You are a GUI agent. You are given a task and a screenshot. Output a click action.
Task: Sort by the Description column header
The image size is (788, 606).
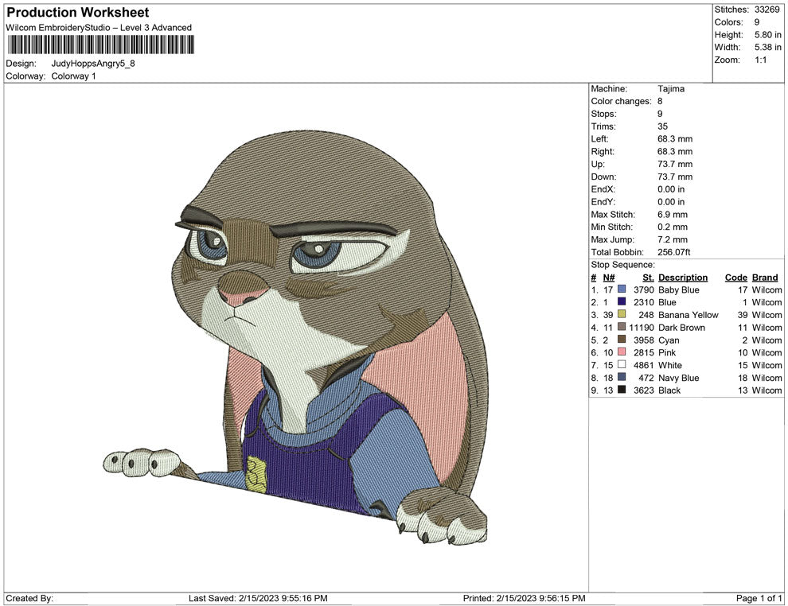(683, 277)
